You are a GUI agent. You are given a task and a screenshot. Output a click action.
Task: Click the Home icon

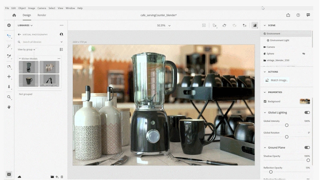coord(14,15)
